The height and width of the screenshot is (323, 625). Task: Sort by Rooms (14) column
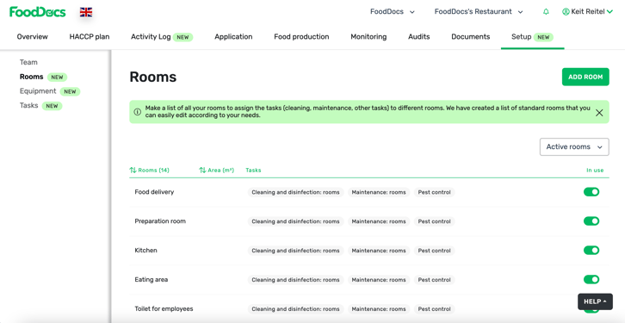click(150, 171)
